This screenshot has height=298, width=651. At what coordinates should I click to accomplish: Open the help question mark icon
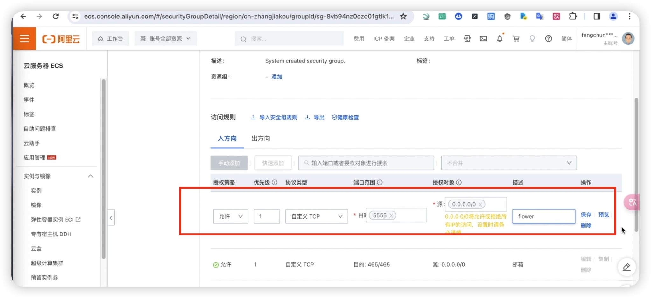point(549,39)
